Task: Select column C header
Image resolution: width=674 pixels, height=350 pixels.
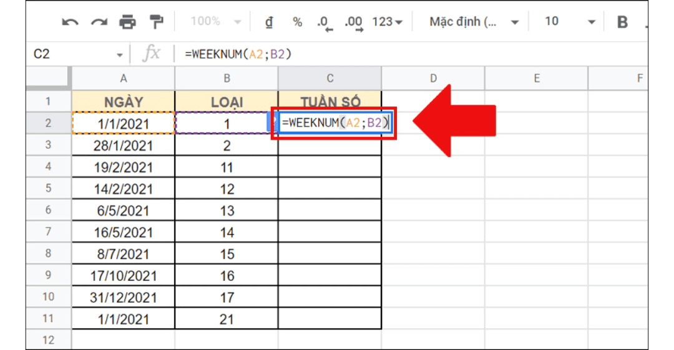Action: click(330, 78)
